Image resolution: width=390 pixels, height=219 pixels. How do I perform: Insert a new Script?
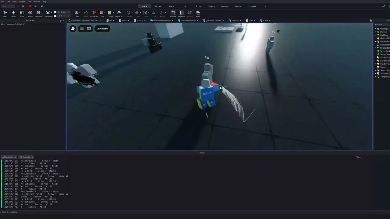(x=110, y=14)
